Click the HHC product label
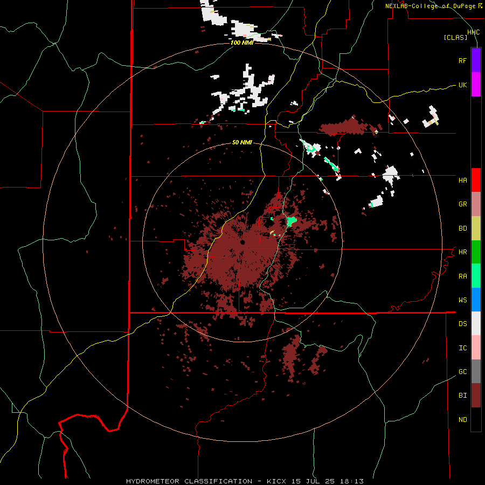Viewport: 485px width, 485px height. tap(473, 32)
